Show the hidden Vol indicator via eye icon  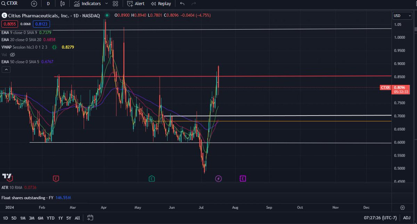coord(13,55)
